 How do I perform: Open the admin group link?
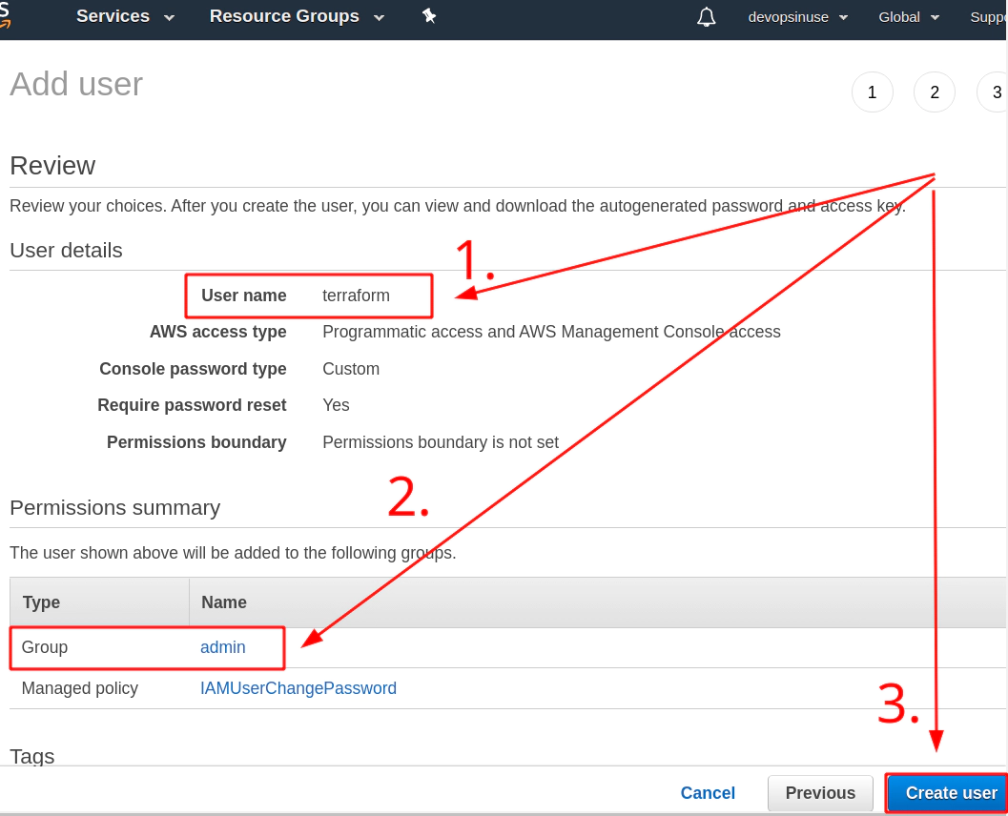pyautogui.click(x=222, y=647)
